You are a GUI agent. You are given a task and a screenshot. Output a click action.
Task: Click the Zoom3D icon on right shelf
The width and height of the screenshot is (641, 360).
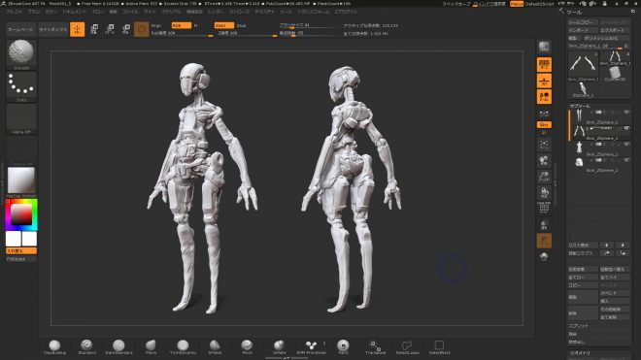544,177
